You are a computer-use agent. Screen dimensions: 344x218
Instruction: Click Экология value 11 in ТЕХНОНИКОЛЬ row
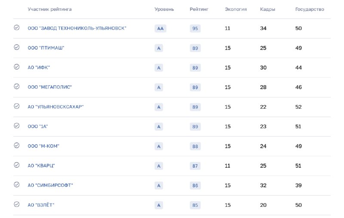click(227, 28)
